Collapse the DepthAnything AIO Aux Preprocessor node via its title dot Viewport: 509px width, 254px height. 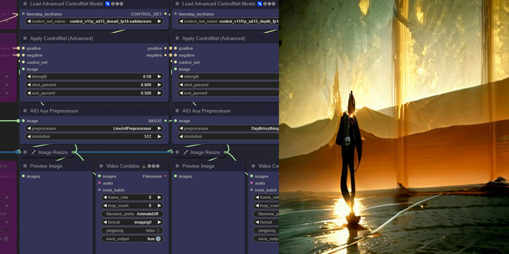coord(177,111)
